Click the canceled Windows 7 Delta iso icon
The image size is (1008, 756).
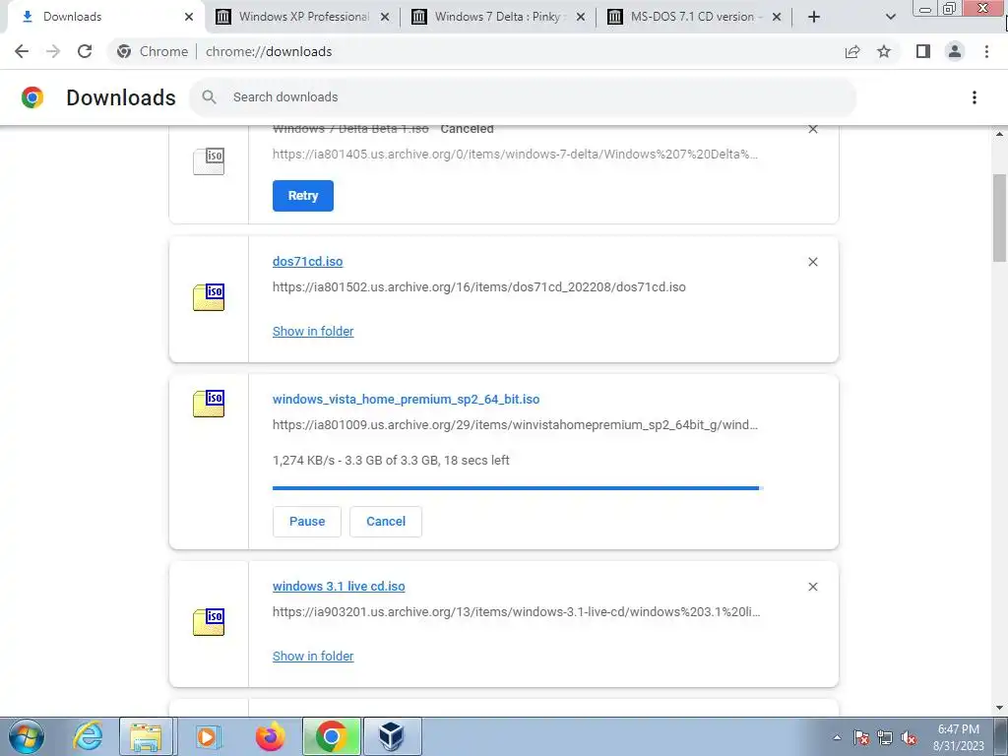pos(209,160)
